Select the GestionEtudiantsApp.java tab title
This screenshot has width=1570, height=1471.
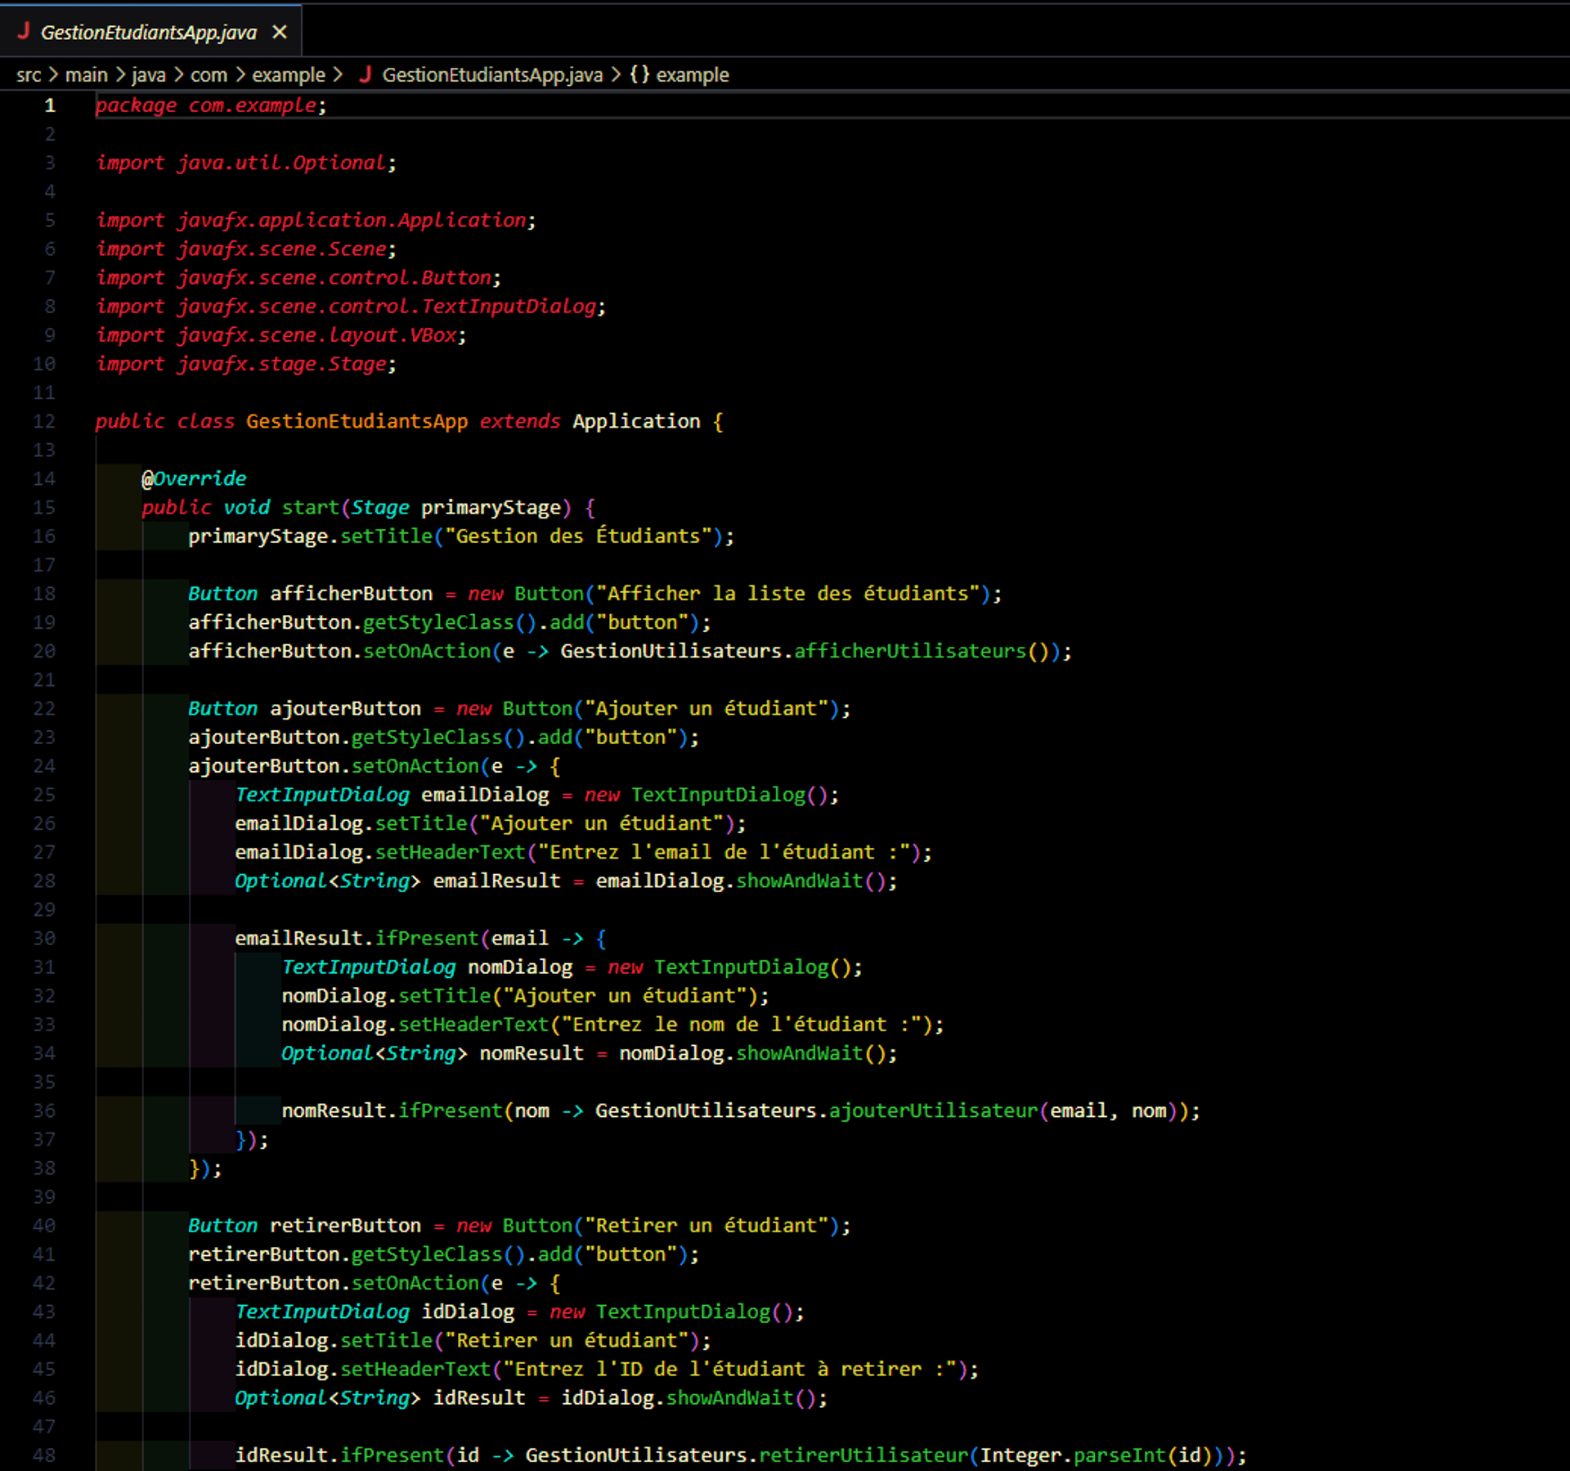coord(149,32)
